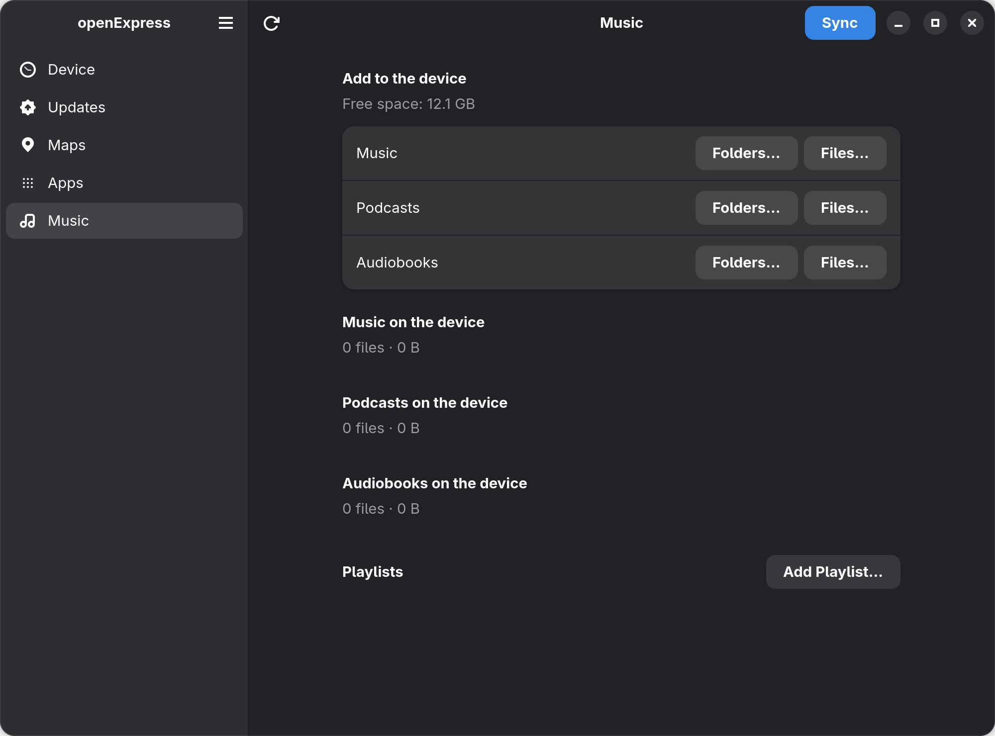Close the openExpress window

[x=972, y=23]
